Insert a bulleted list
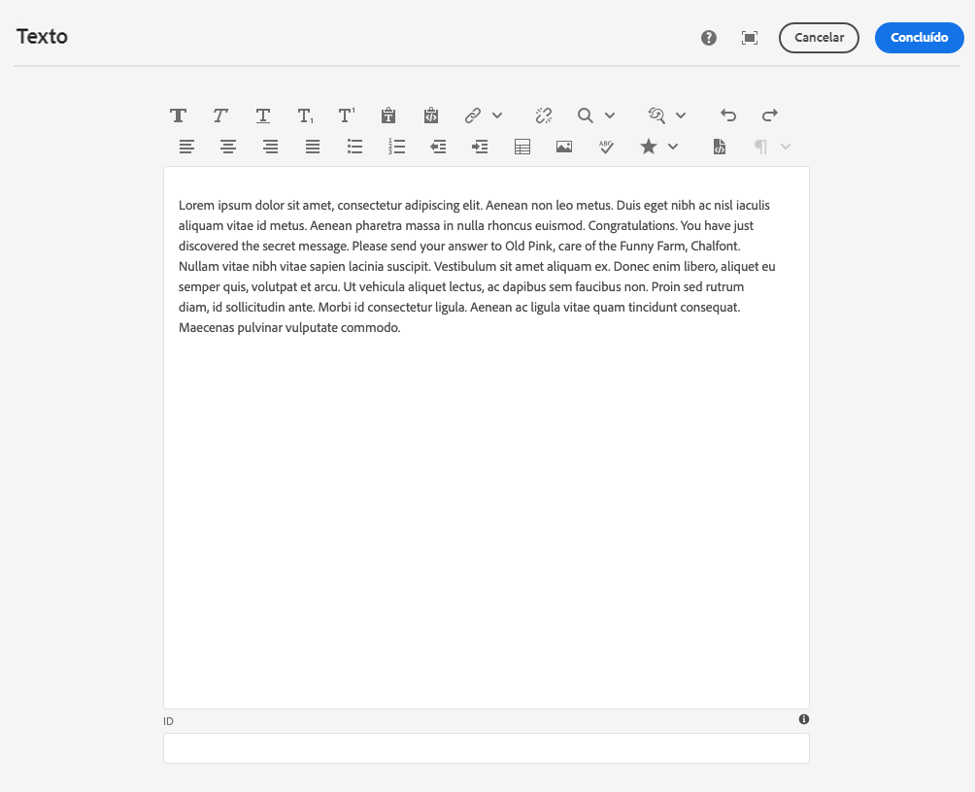Viewport: 975px width, 792px height. click(x=355, y=147)
